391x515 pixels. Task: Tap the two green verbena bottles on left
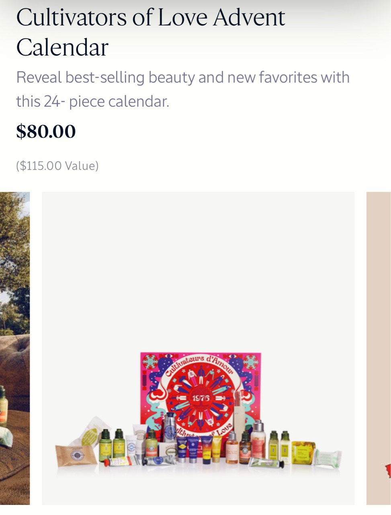[x=112, y=445]
